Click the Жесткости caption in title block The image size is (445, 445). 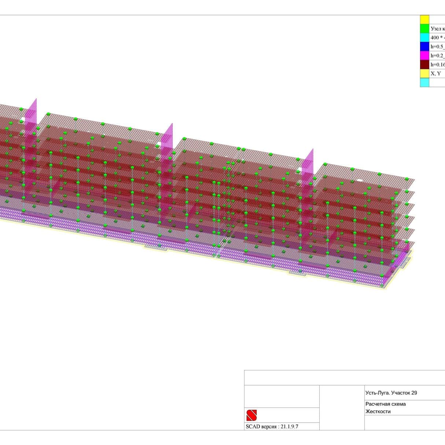tap(378, 411)
